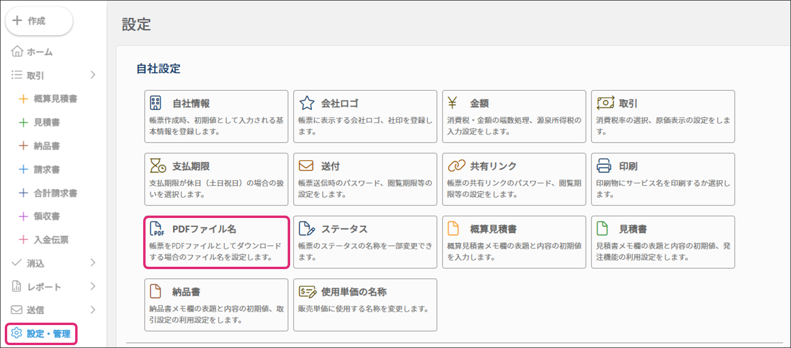Click the yen icon for 金額 settings
This screenshot has height=348, width=791.
pos(452,103)
